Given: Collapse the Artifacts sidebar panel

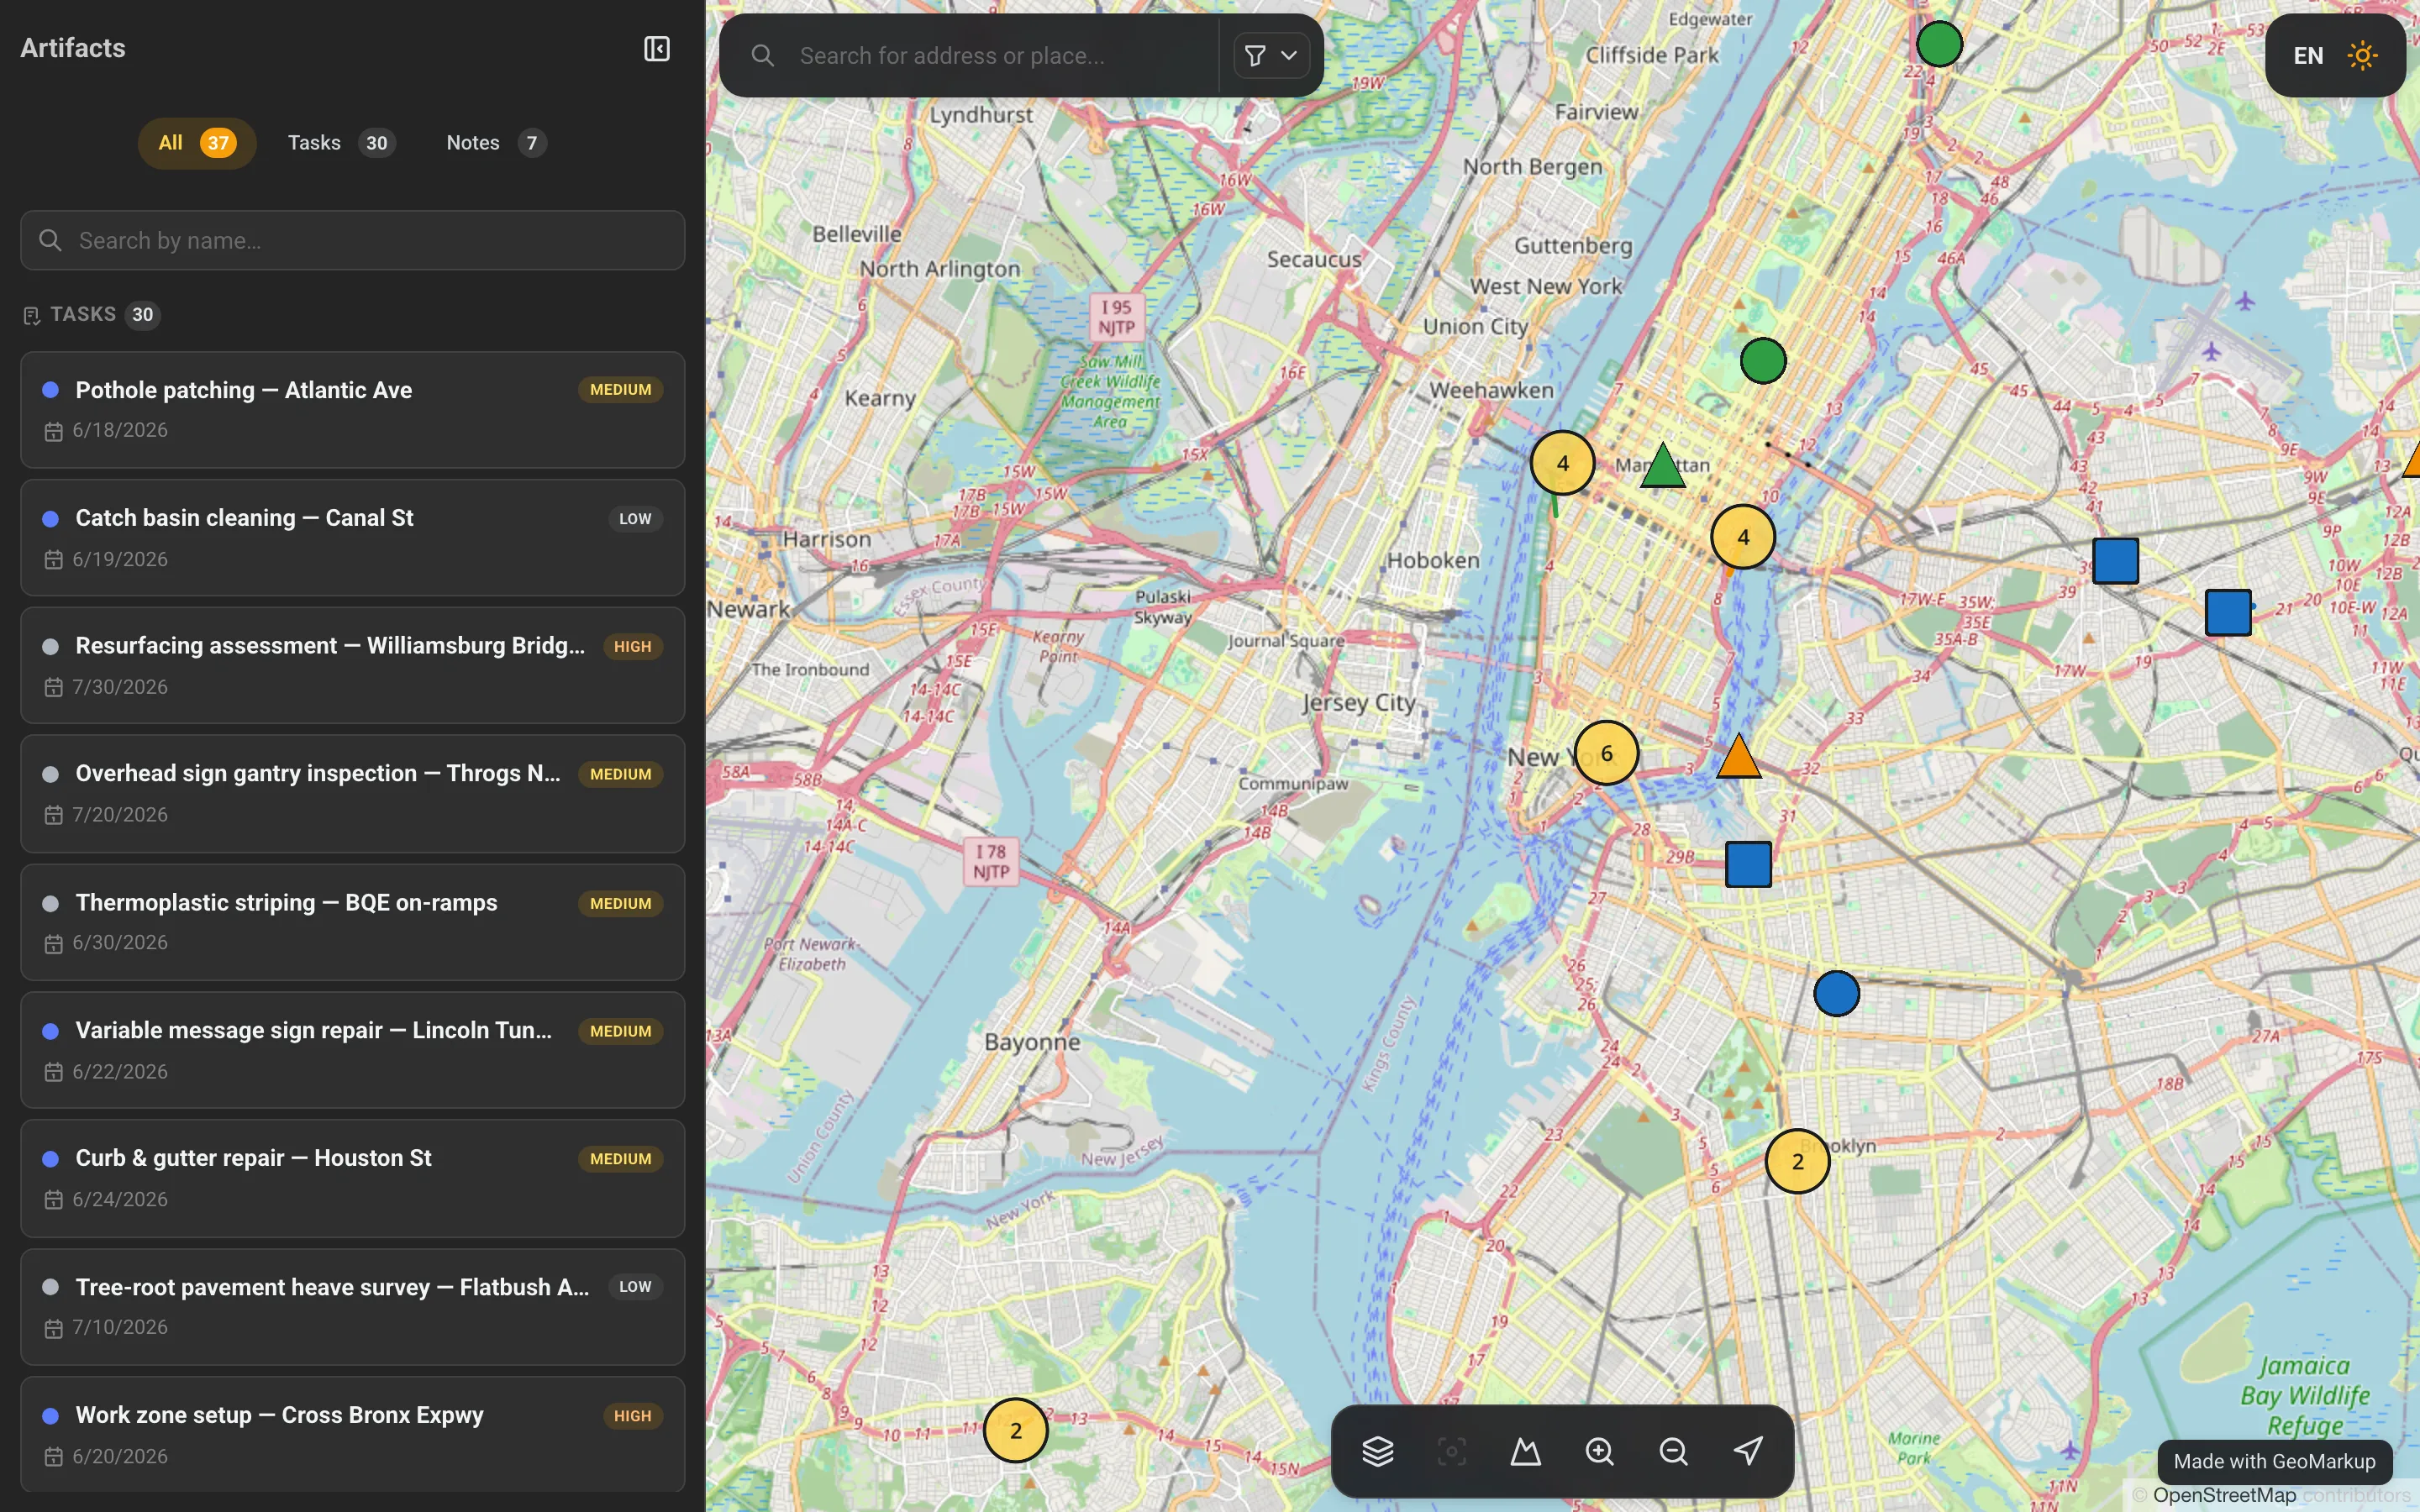Looking at the screenshot, I should click(656, 49).
